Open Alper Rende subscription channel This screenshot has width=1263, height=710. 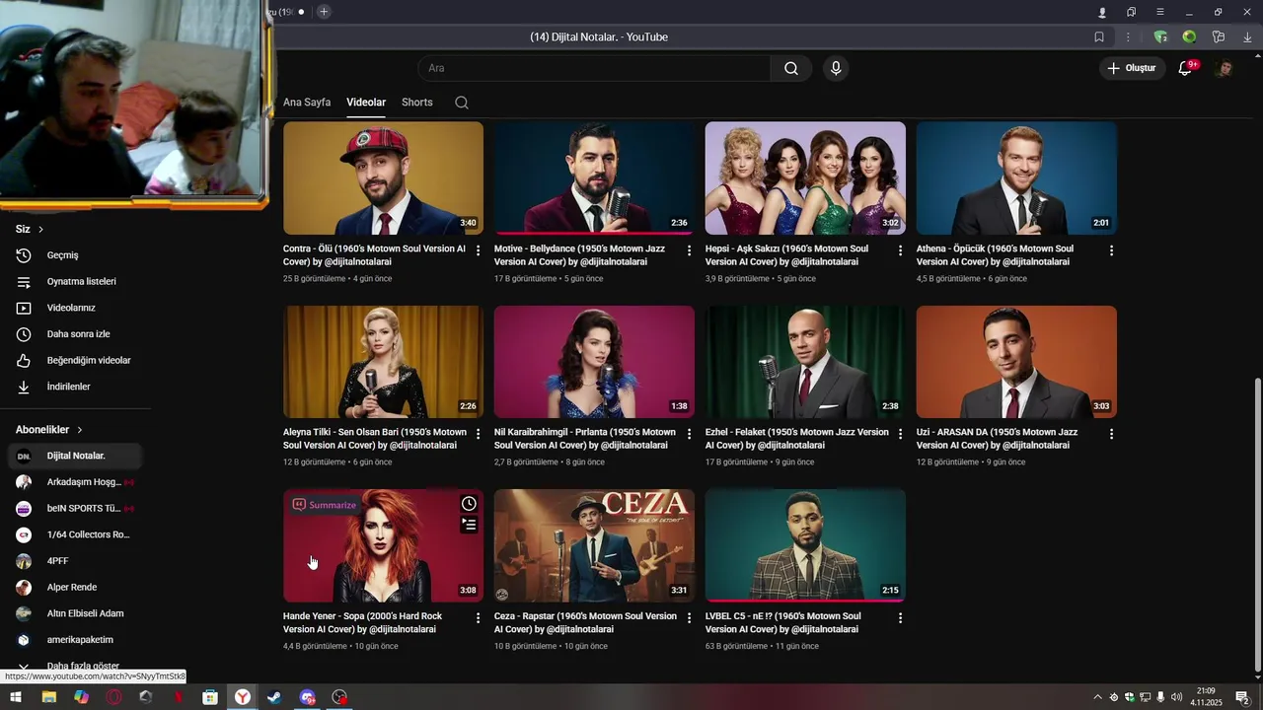coord(75,587)
